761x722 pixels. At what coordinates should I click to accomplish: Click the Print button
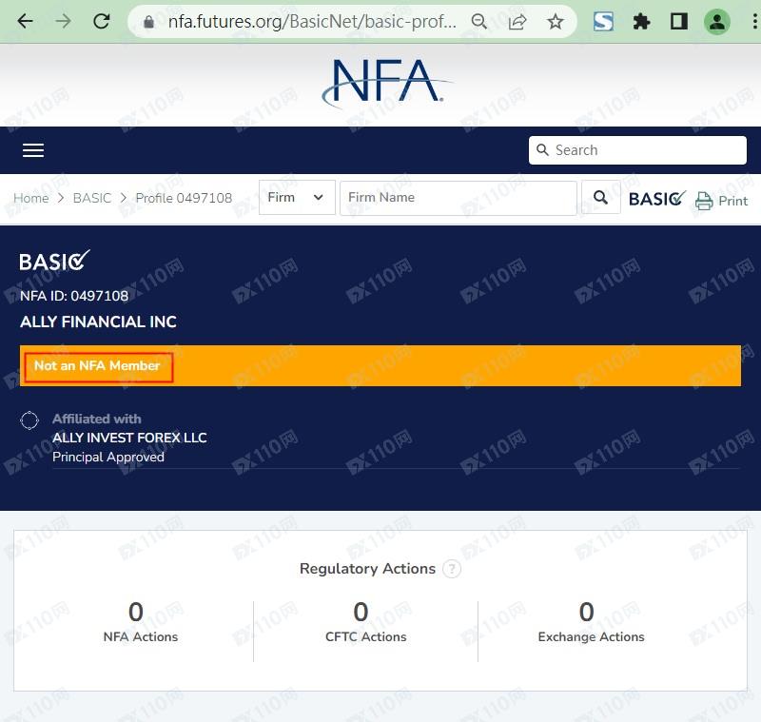[x=721, y=201]
